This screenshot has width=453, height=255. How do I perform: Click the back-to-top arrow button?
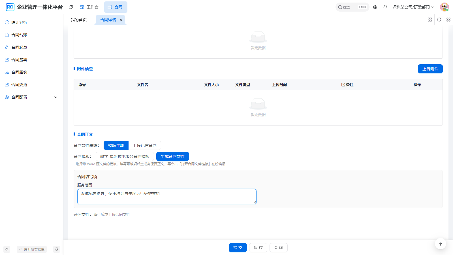point(441,244)
